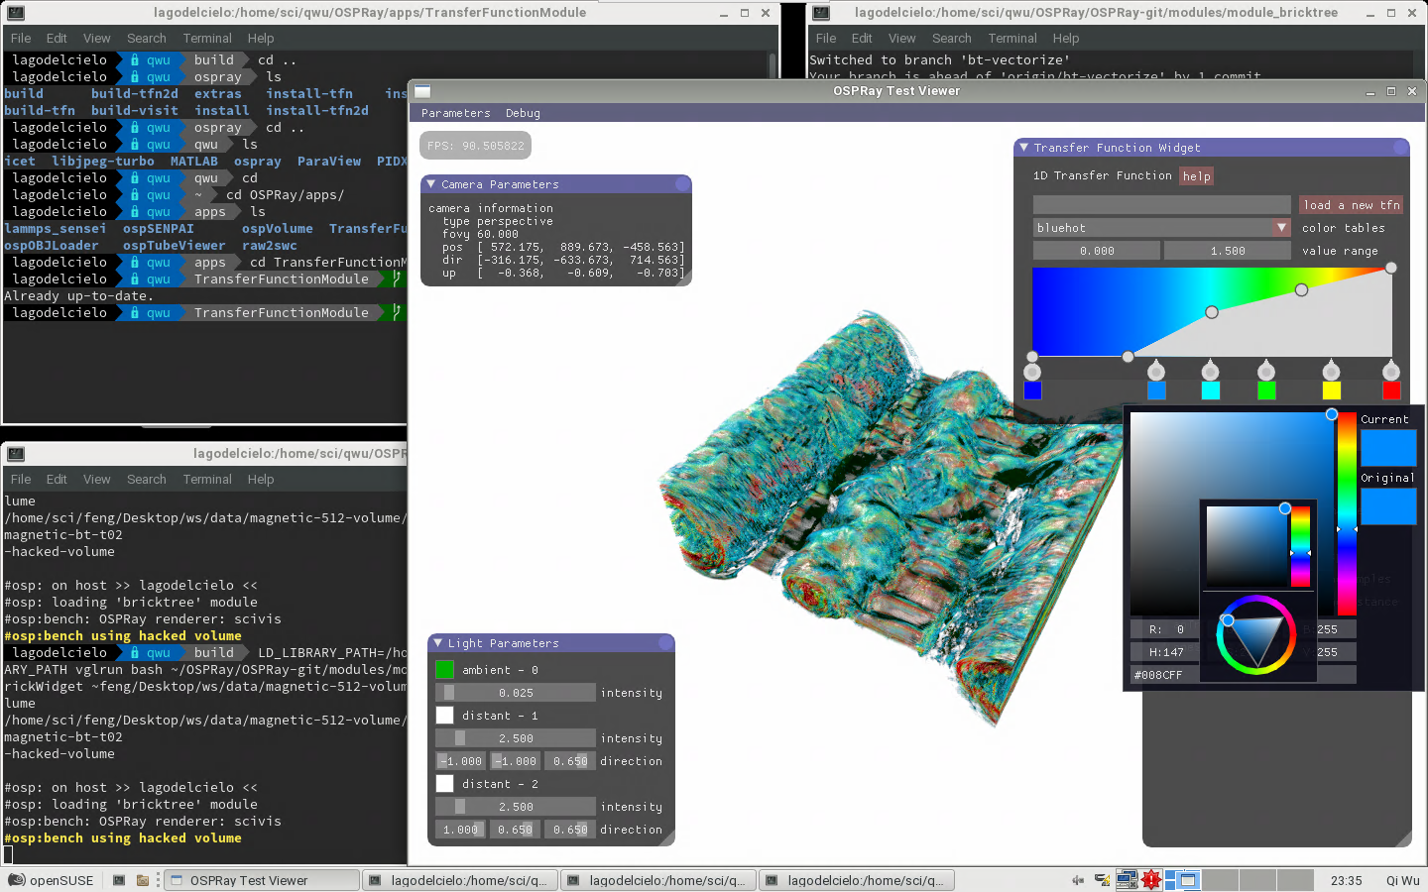Click round button on Transfer Function Widget header

(1401, 148)
